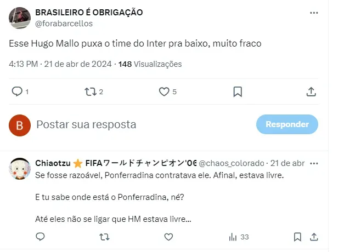344x252 pixels.
Task: Reply to the main tweet via comment icon
Action: 17,92
